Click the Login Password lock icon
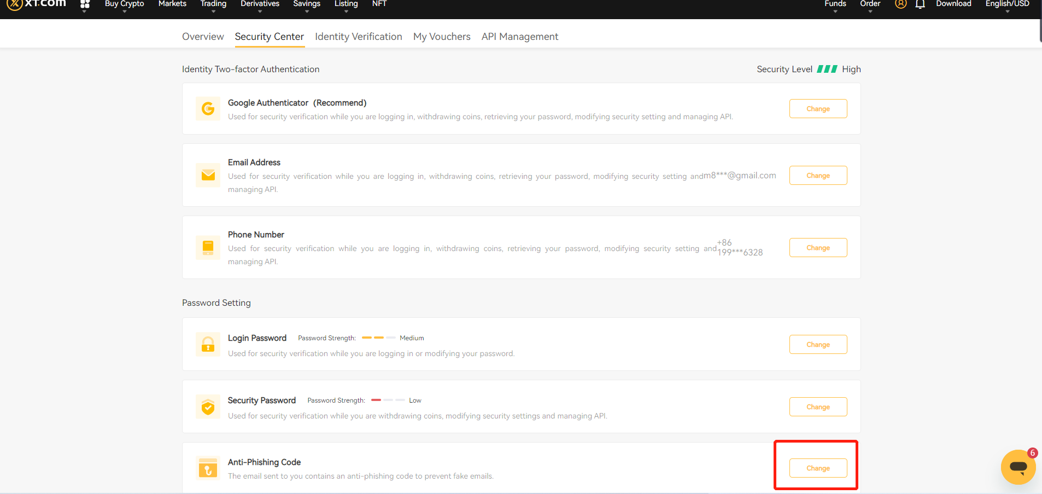Image resolution: width=1042 pixels, height=494 pixels. pos(208,344)
